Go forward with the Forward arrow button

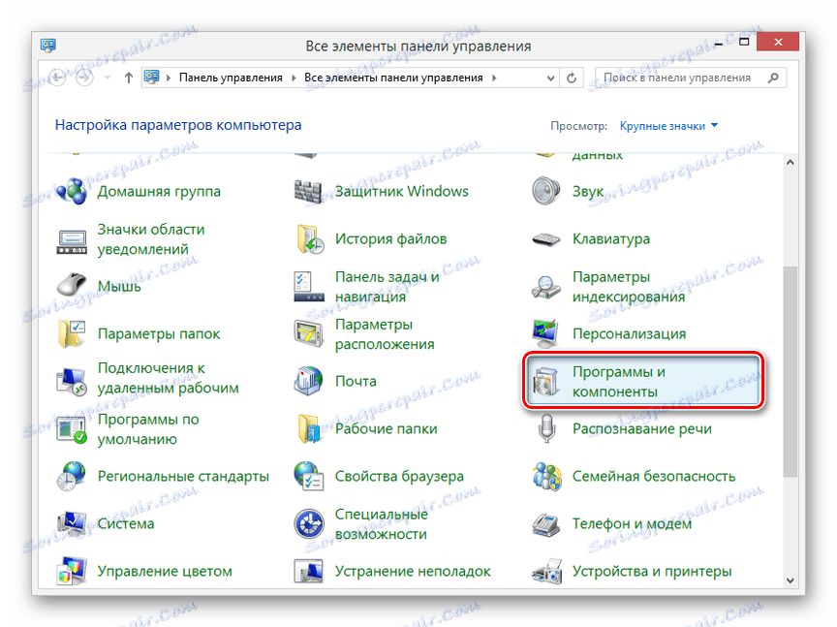[84, 78]
